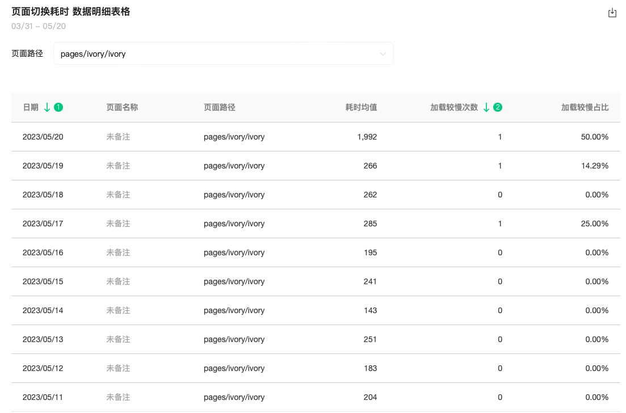Click the average time value 143
Viewport: 626px width, 413px height.
pyautogui.click(x=370, y=310)
